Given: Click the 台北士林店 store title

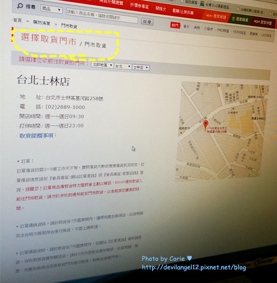Looking at the screenshot, I should point(43,80).
